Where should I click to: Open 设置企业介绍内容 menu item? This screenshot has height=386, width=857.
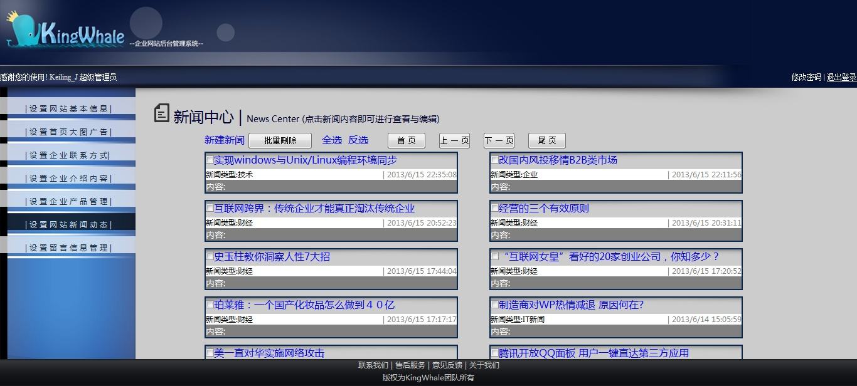click(x=68, y=178)
